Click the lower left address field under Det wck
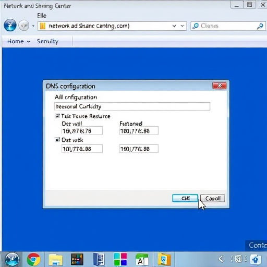The width and height of the screenshot is (267, 267). tap(82, 149)
